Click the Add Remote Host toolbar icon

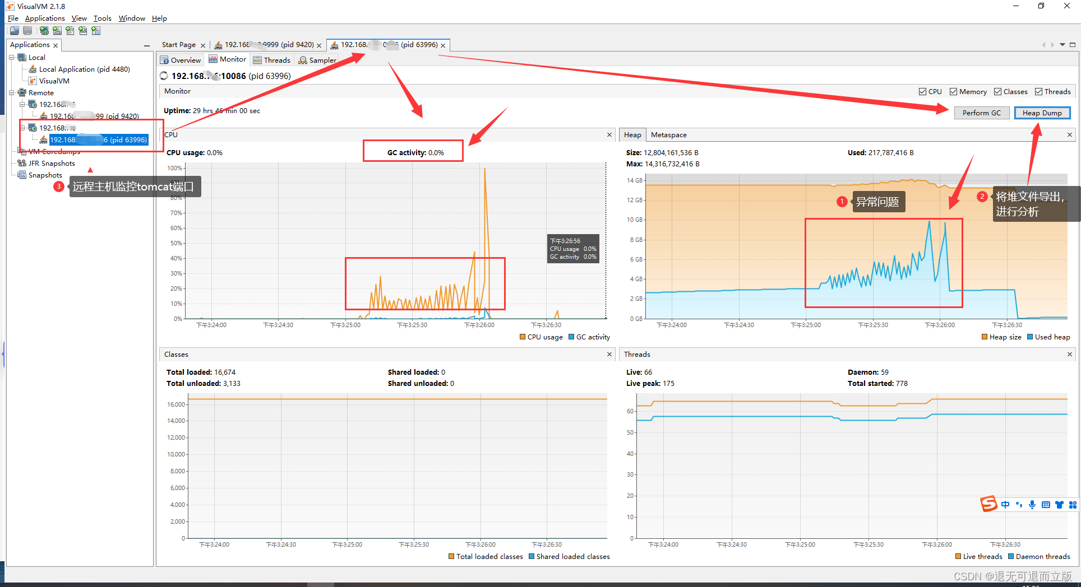coord(44,31)
